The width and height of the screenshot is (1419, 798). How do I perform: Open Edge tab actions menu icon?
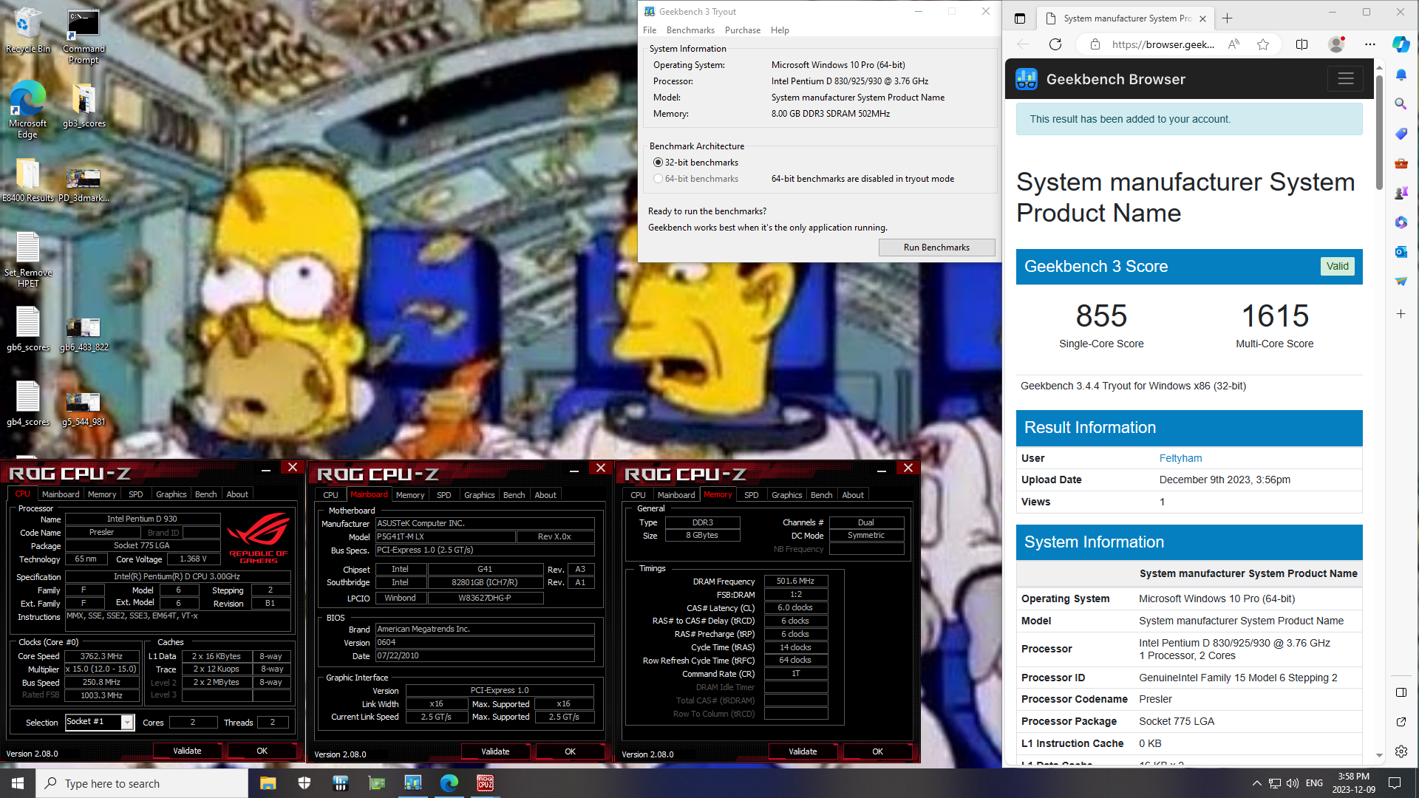[1020, 18]
